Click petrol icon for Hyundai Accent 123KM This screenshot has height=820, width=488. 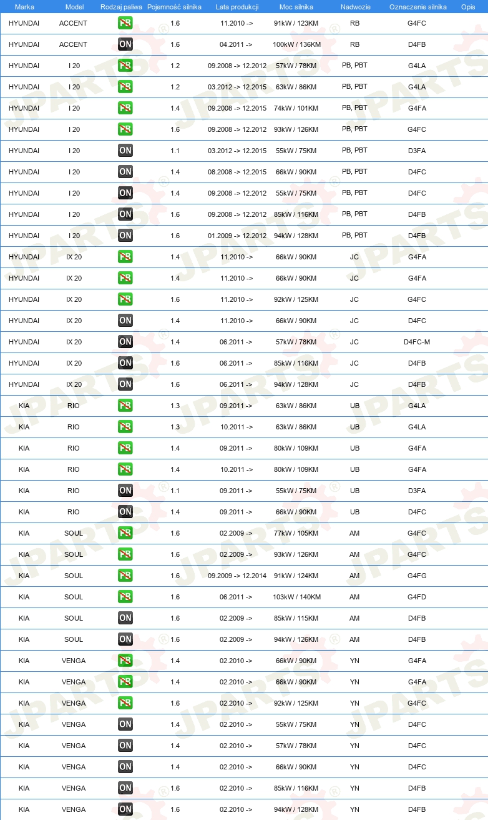pos(125,23)
